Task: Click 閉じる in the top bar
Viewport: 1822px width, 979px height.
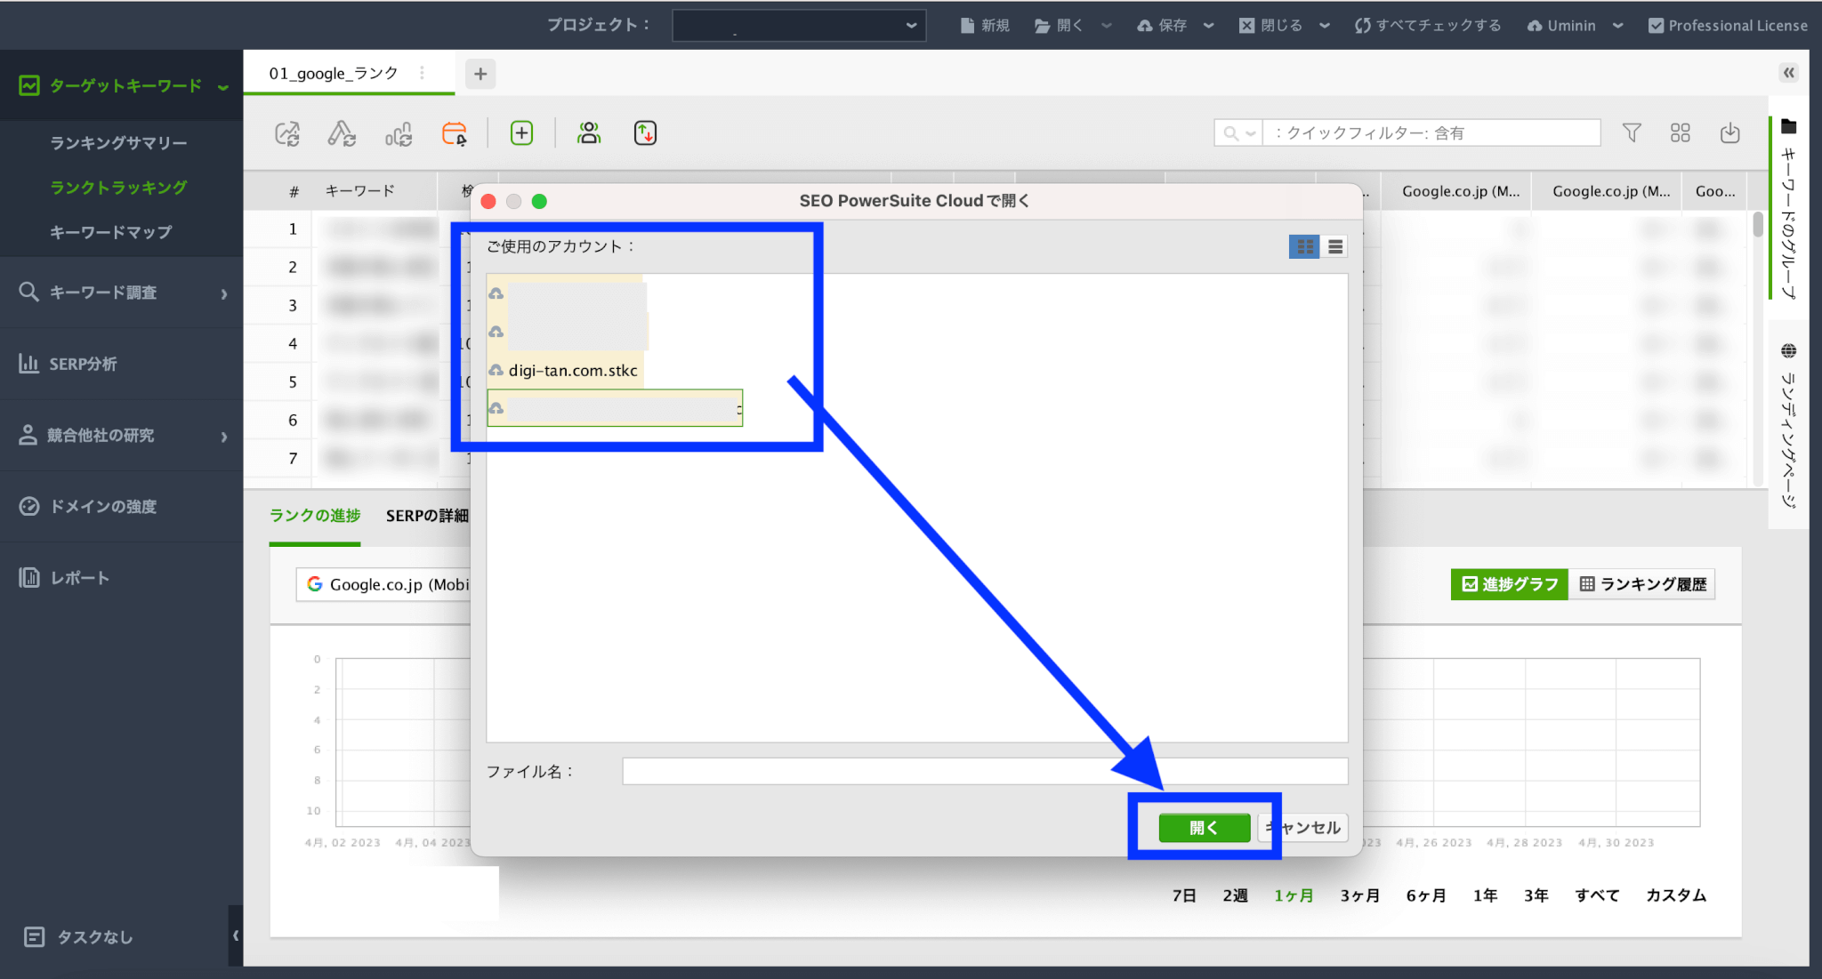Action: [x=1270, y=26]
